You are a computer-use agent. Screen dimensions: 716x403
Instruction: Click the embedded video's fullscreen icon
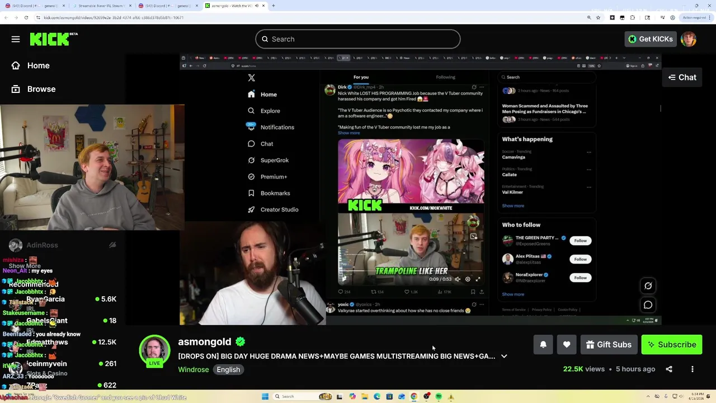[478, 279]
